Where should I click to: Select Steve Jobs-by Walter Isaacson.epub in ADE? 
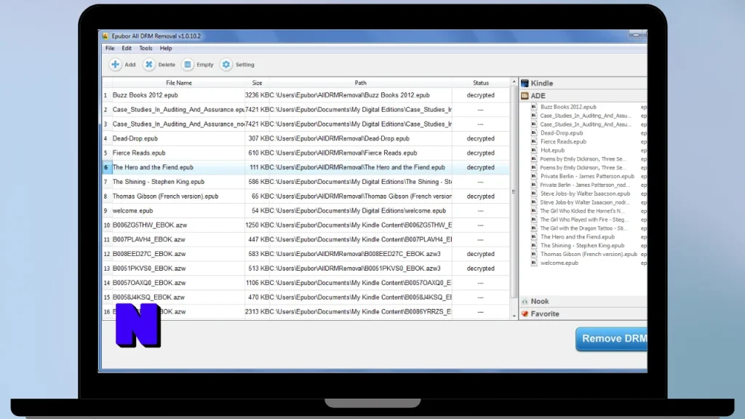(585, 193)
